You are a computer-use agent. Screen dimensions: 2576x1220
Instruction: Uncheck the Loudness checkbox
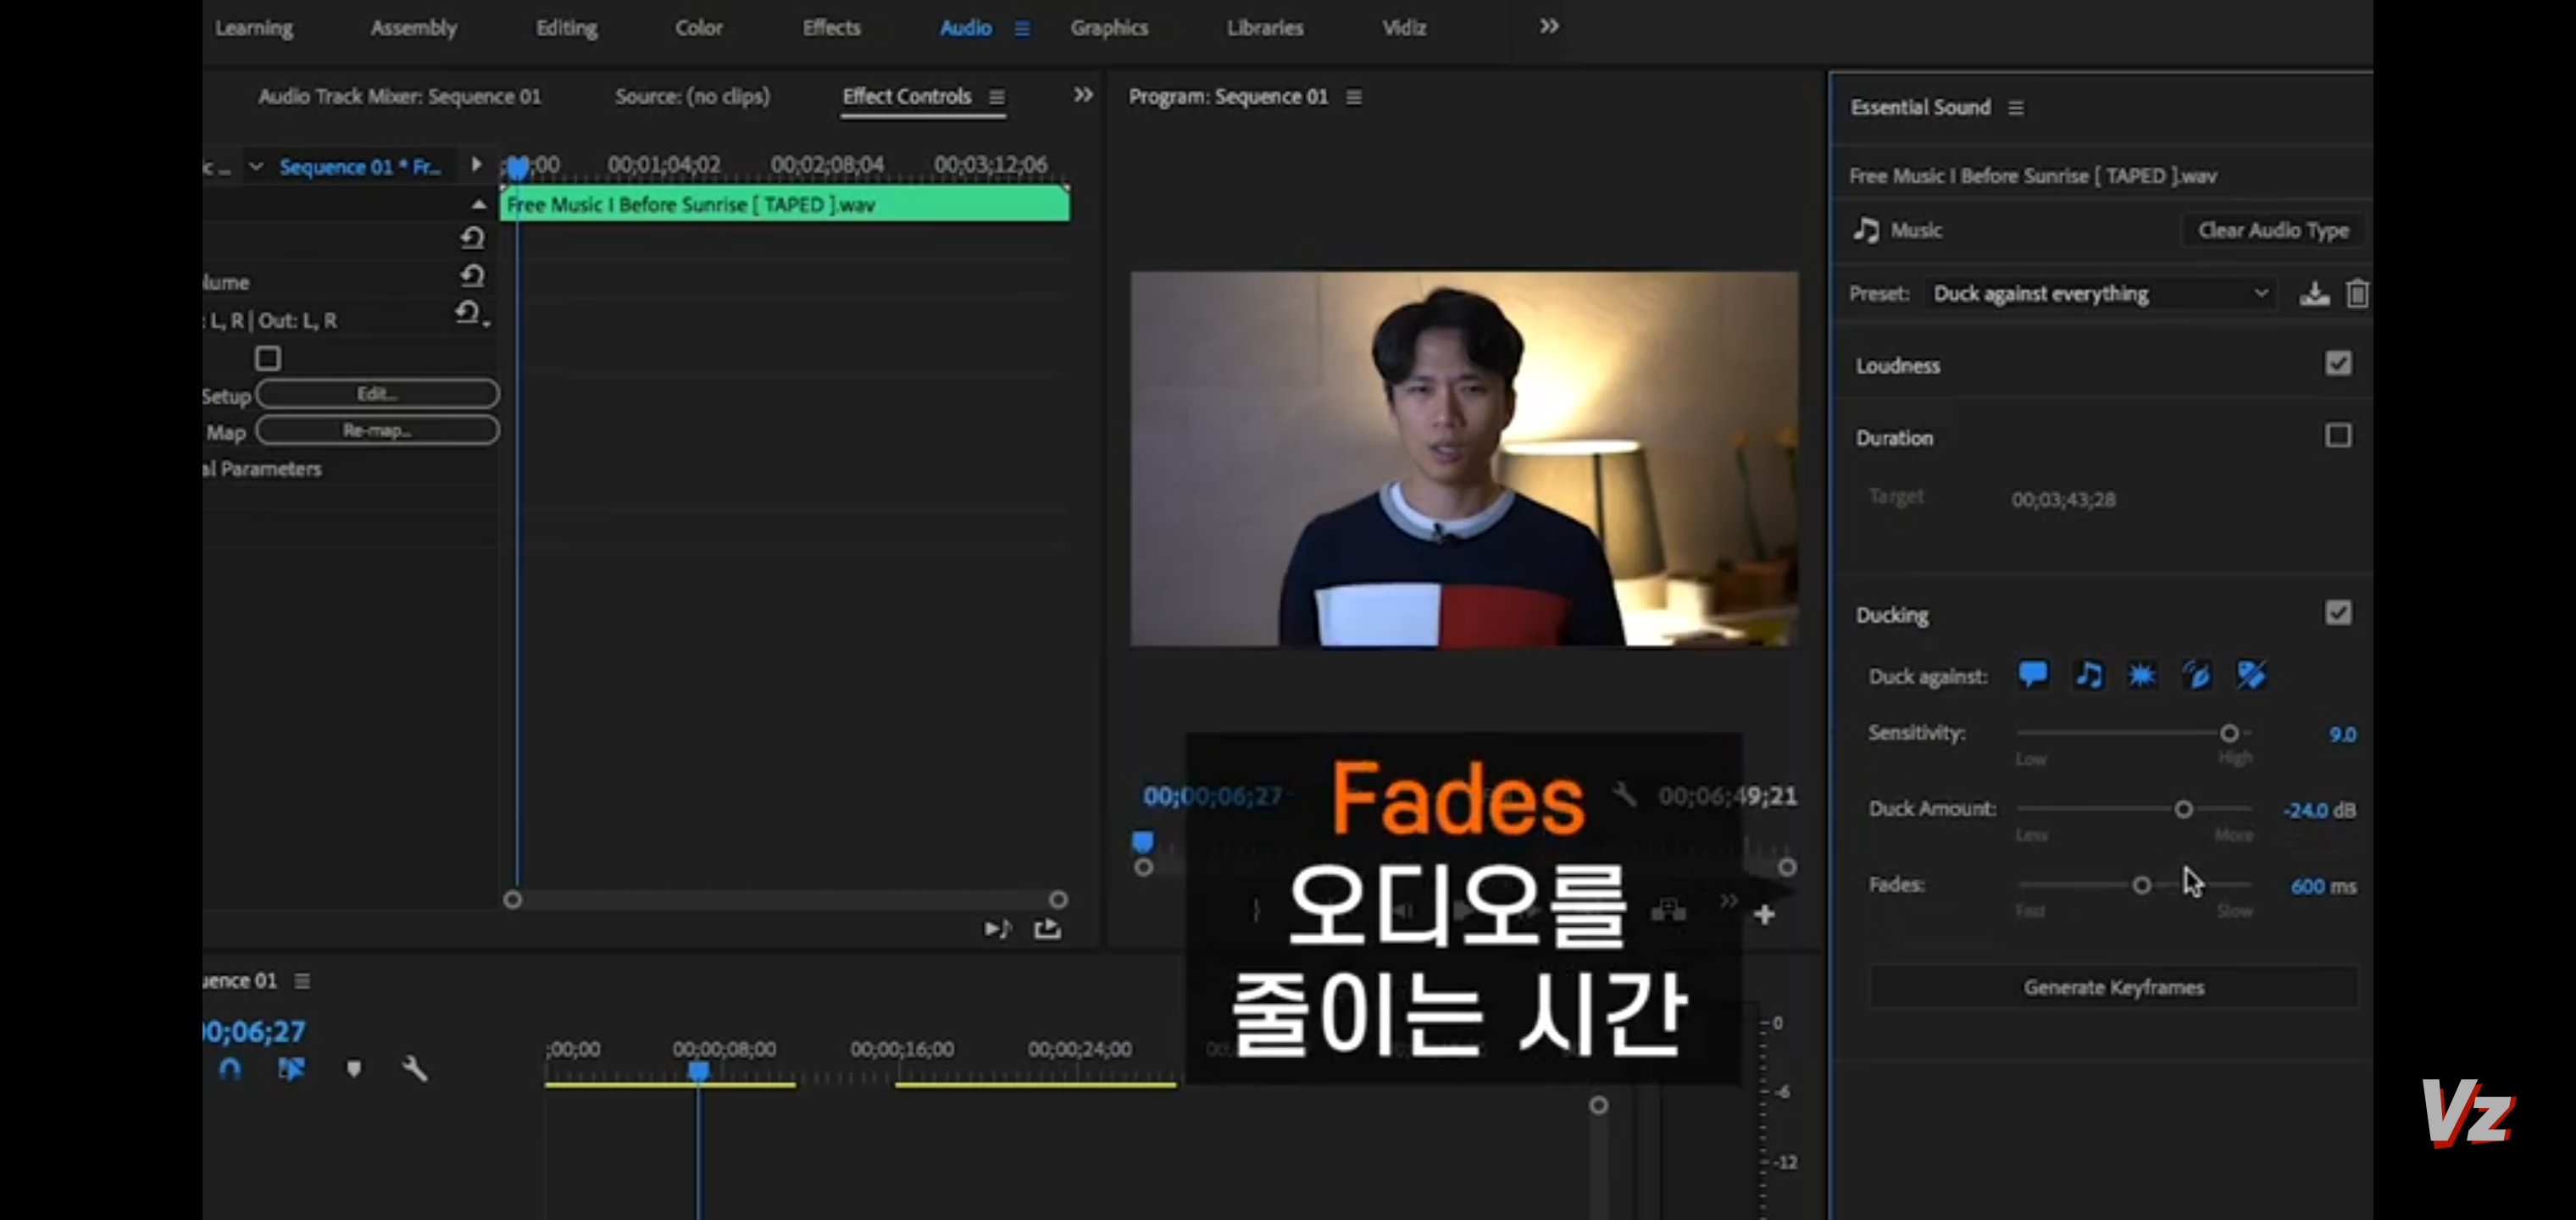pos(2337,364)
